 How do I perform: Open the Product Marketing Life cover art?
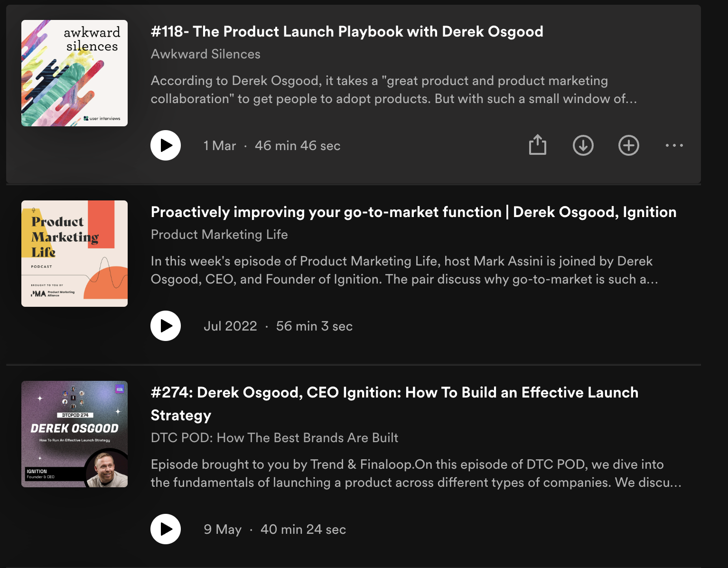click(x=75, y=254)
